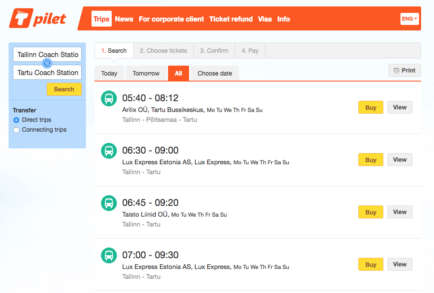Image resolution: width=434 pixels, height=293 pixels.
Task: Open the Trips menu item
Action: pos(101,19)
